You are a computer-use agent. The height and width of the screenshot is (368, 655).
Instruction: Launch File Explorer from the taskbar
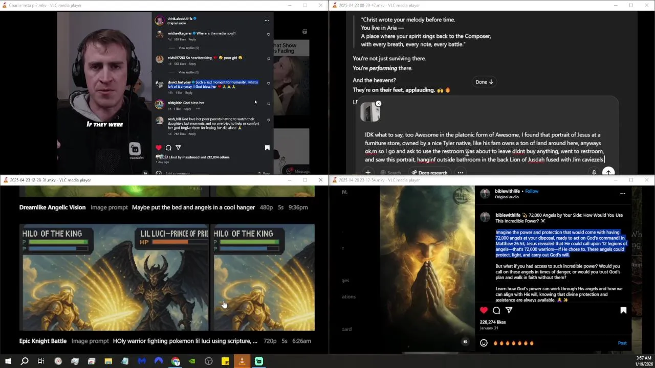tap(108, 361)
